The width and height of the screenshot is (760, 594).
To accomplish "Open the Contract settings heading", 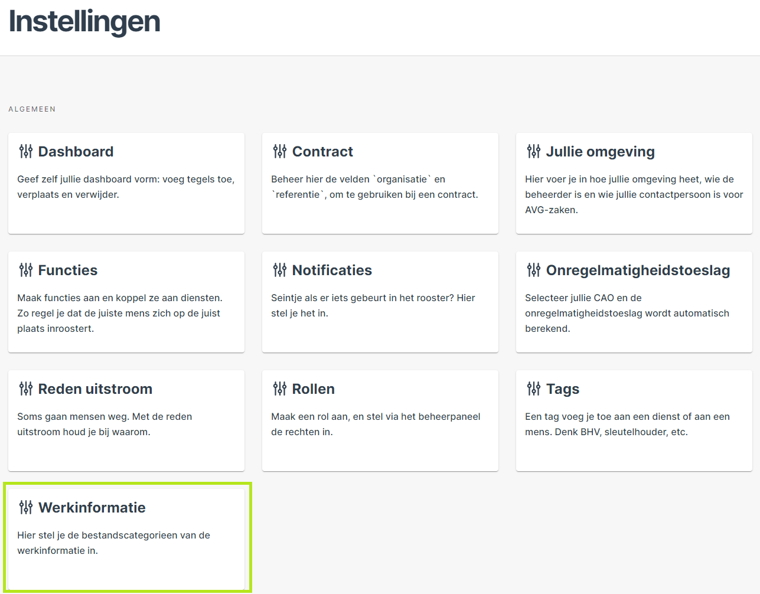I will pos(322,152).
